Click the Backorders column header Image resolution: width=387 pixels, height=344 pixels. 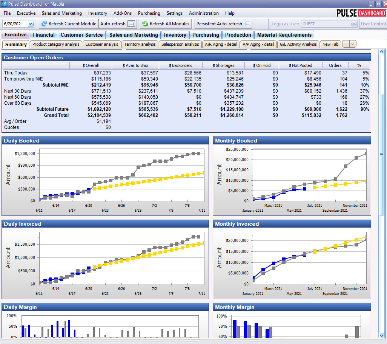click(183, 65)
